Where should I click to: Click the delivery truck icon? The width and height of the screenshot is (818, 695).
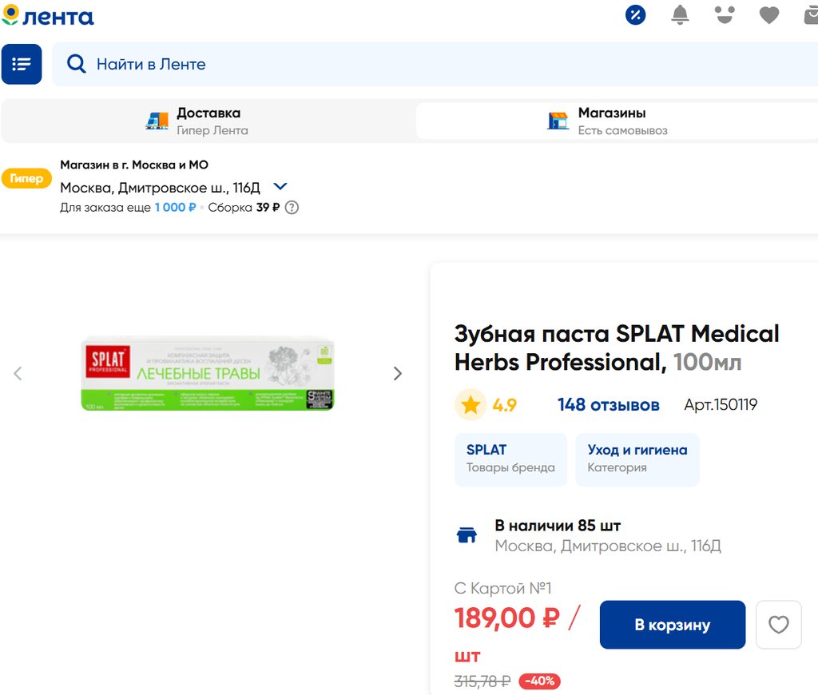click(157, 121)
